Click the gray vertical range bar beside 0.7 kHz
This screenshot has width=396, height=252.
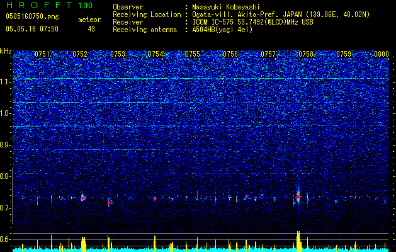[x=12, y=196]
